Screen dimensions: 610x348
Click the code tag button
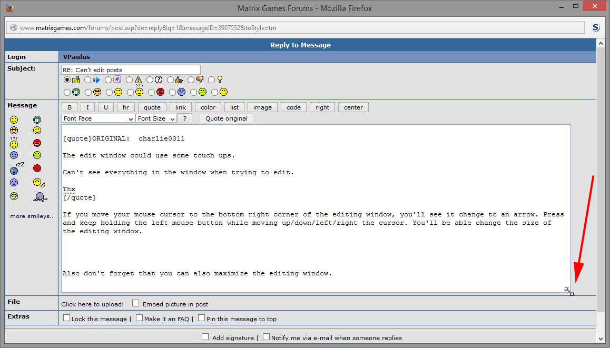[x=294, y=107]
